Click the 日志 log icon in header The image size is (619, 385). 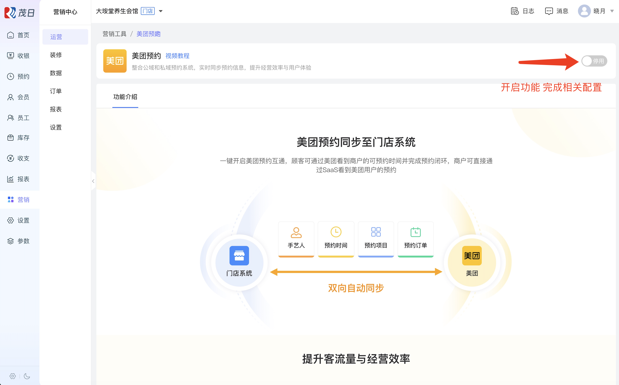515,11
